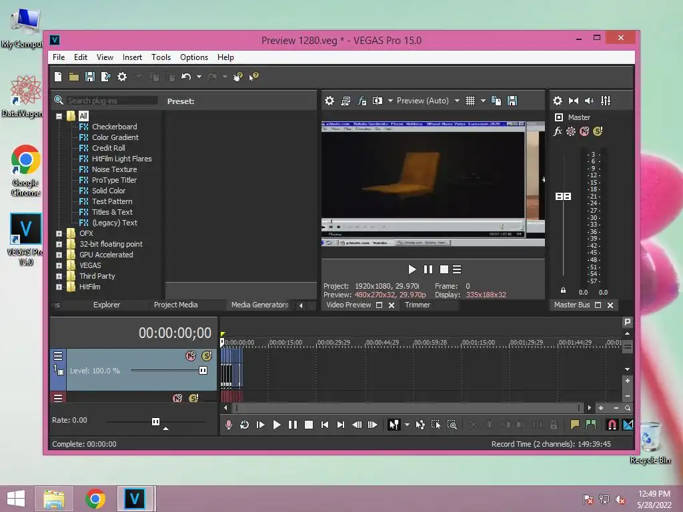This screenshot has height=512, width=683.
Task: Open video preview properties gear icon
Action: pos(329,101)
